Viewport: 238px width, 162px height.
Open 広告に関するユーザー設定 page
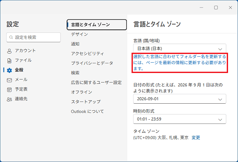(96, 83)
